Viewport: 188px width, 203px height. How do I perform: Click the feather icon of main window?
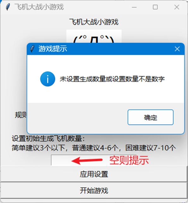(8, 7)
